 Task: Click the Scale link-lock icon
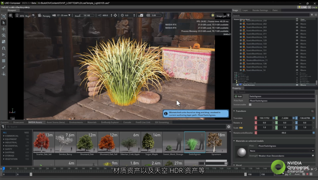[x=241, y=128]
